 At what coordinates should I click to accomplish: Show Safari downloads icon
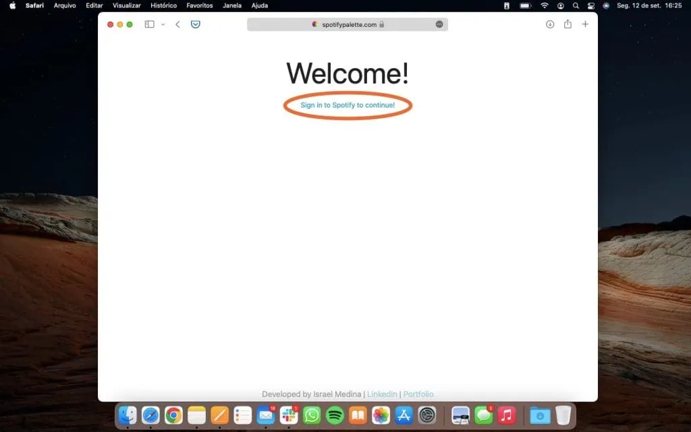[550, 24]
